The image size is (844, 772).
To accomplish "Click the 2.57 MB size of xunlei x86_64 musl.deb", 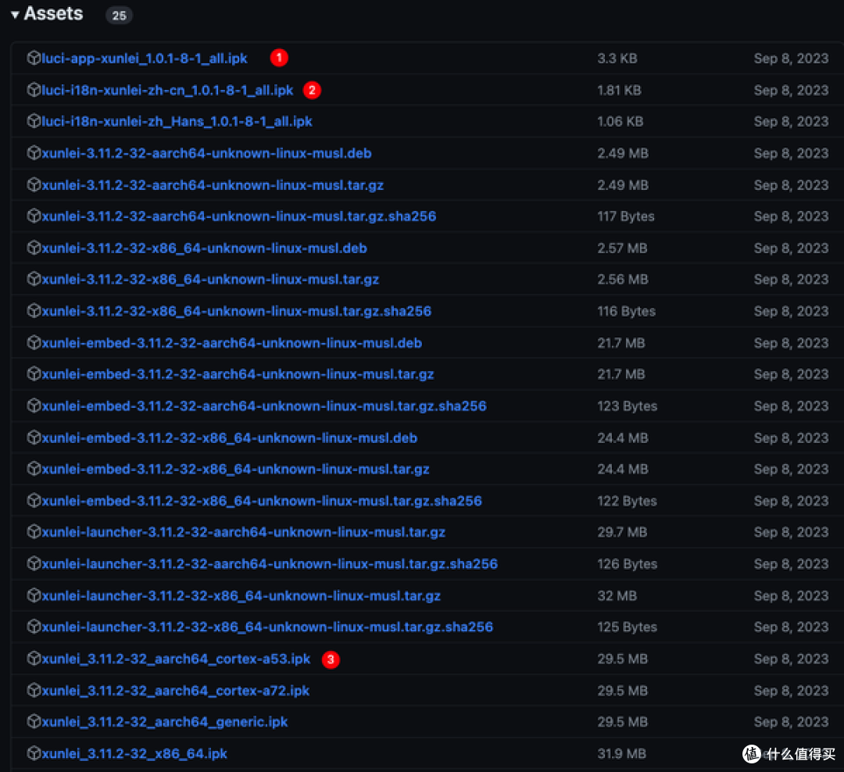I will coord(622,248).
